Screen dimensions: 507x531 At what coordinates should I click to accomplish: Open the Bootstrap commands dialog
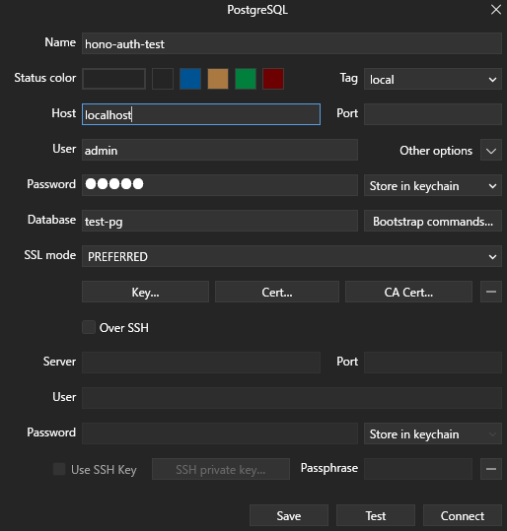pos(433,221)
